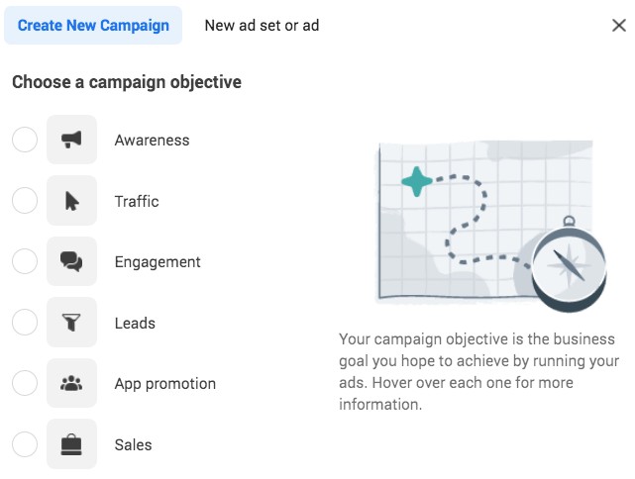Click the Awareness objective label
This screenshot has height=479, width=635.
(x=152, y=141)
